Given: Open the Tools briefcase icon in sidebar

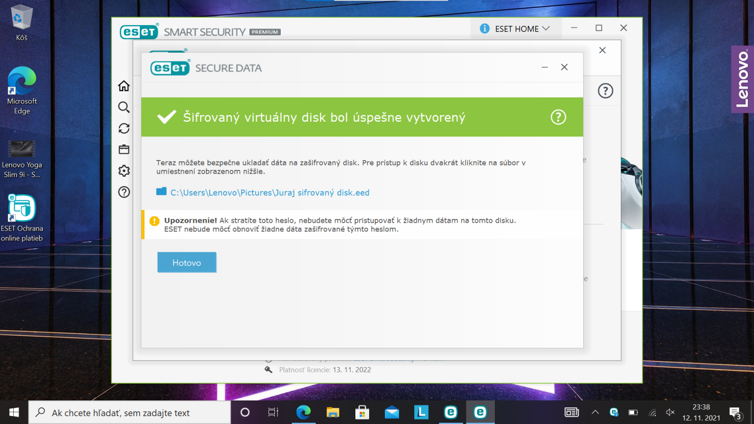Looking at the screenshot, I should (124, 149).
